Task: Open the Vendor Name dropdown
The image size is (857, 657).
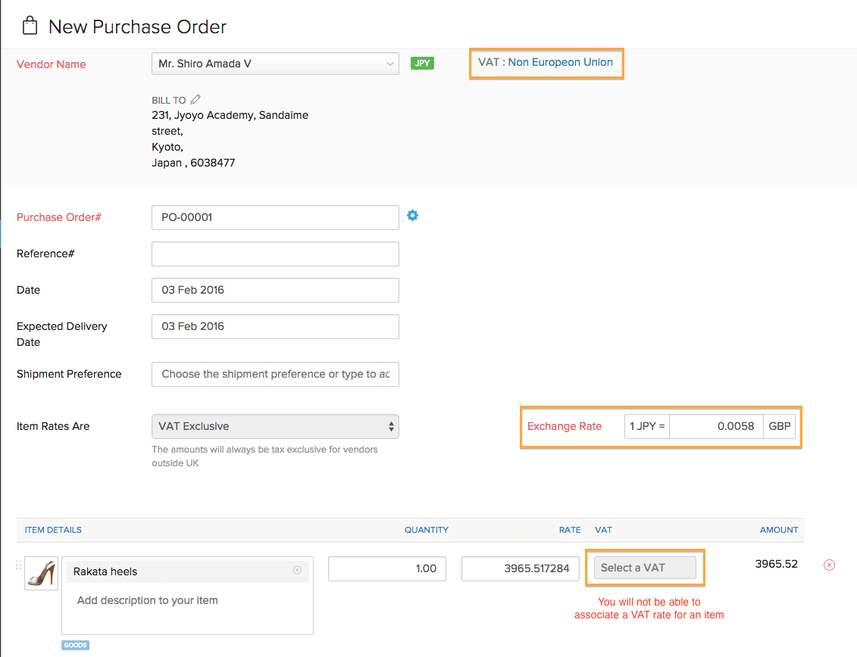Action: click(x=275, y=64)
